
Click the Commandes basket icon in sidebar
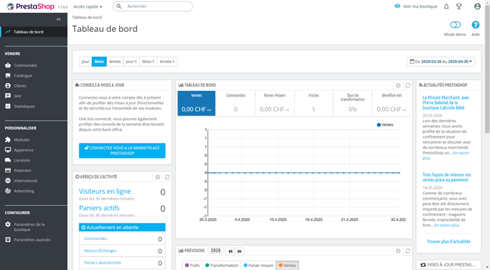point(8,65)
